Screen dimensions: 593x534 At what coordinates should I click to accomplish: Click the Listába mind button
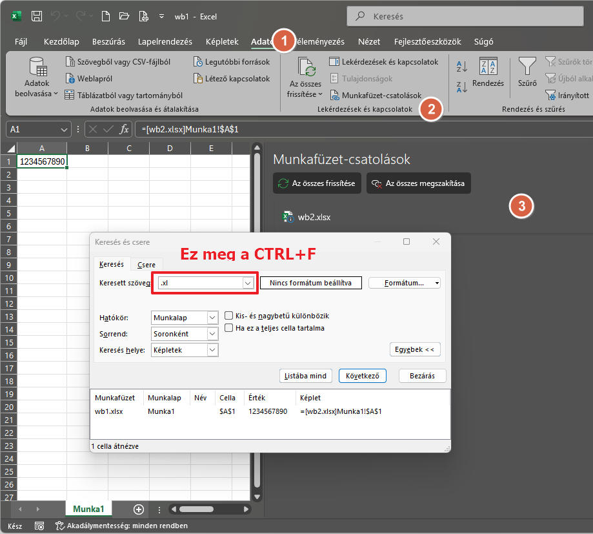coord(306,376)
